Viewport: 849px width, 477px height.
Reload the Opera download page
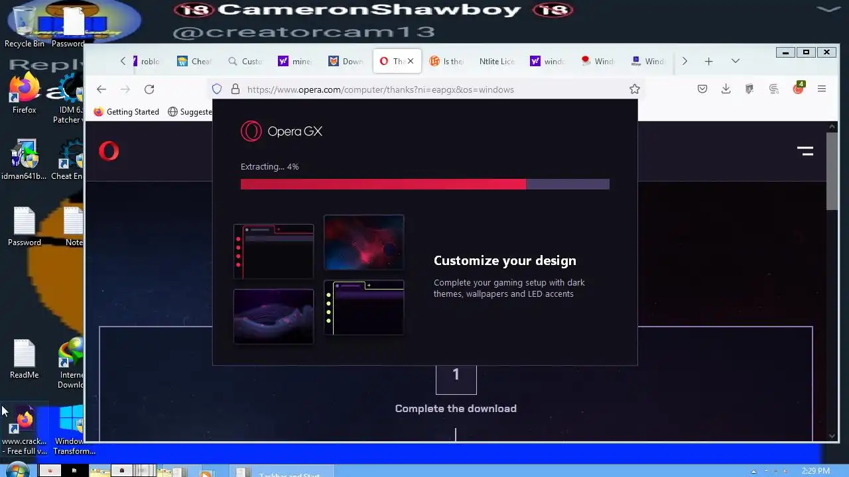click(149, 89)
